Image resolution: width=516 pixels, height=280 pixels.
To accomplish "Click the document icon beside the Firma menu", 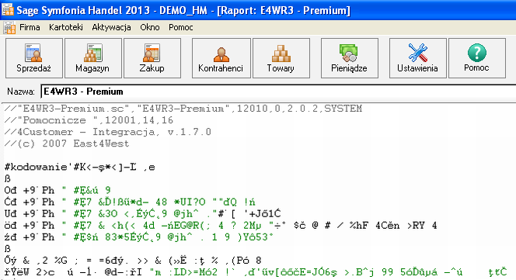I will pos(9,28).
